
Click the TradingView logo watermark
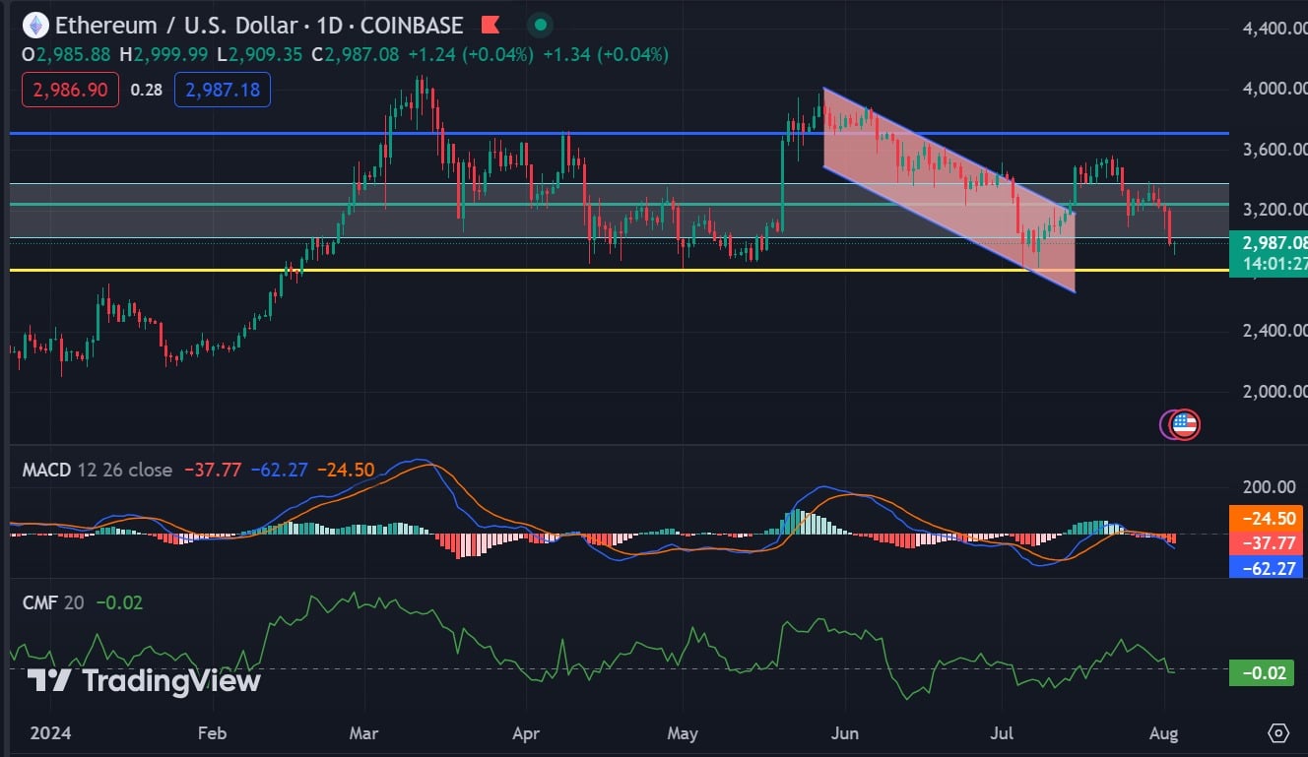[144, 680]
